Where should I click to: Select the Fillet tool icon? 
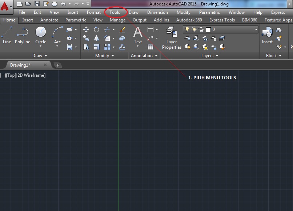pos(107,38)
